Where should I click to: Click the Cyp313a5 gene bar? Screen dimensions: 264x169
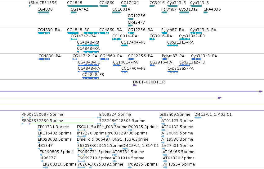pos(172,6)
